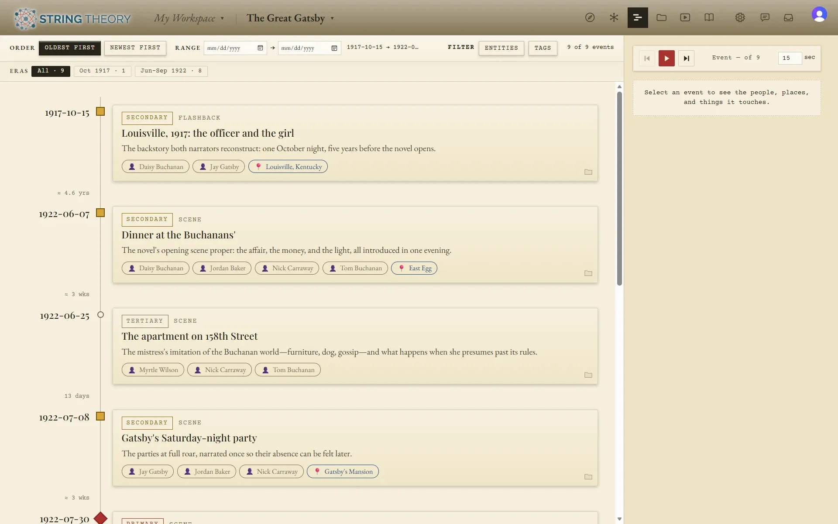
Task: Click Jordan Baker chip on Dinner card
Action: (x=222, y=268)
